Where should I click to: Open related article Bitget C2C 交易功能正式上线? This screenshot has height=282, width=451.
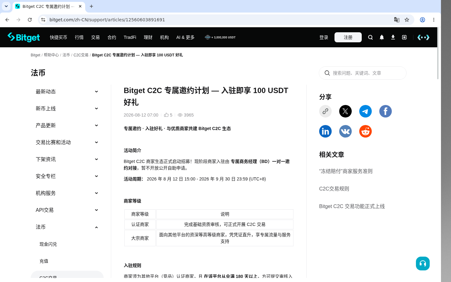tap(352, 206)
